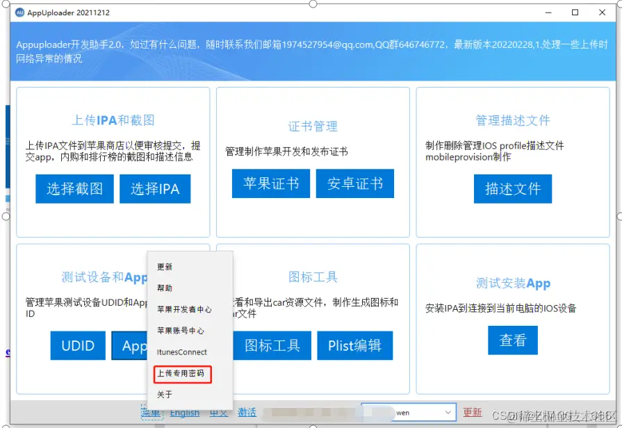Select 更新 in the popup menu
This screenshot has width=622, height=428.
(x=165, y=267)
